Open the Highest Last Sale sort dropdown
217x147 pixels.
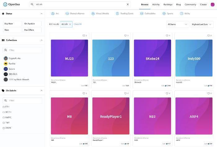pyautogui.click(x=201, y=24)
